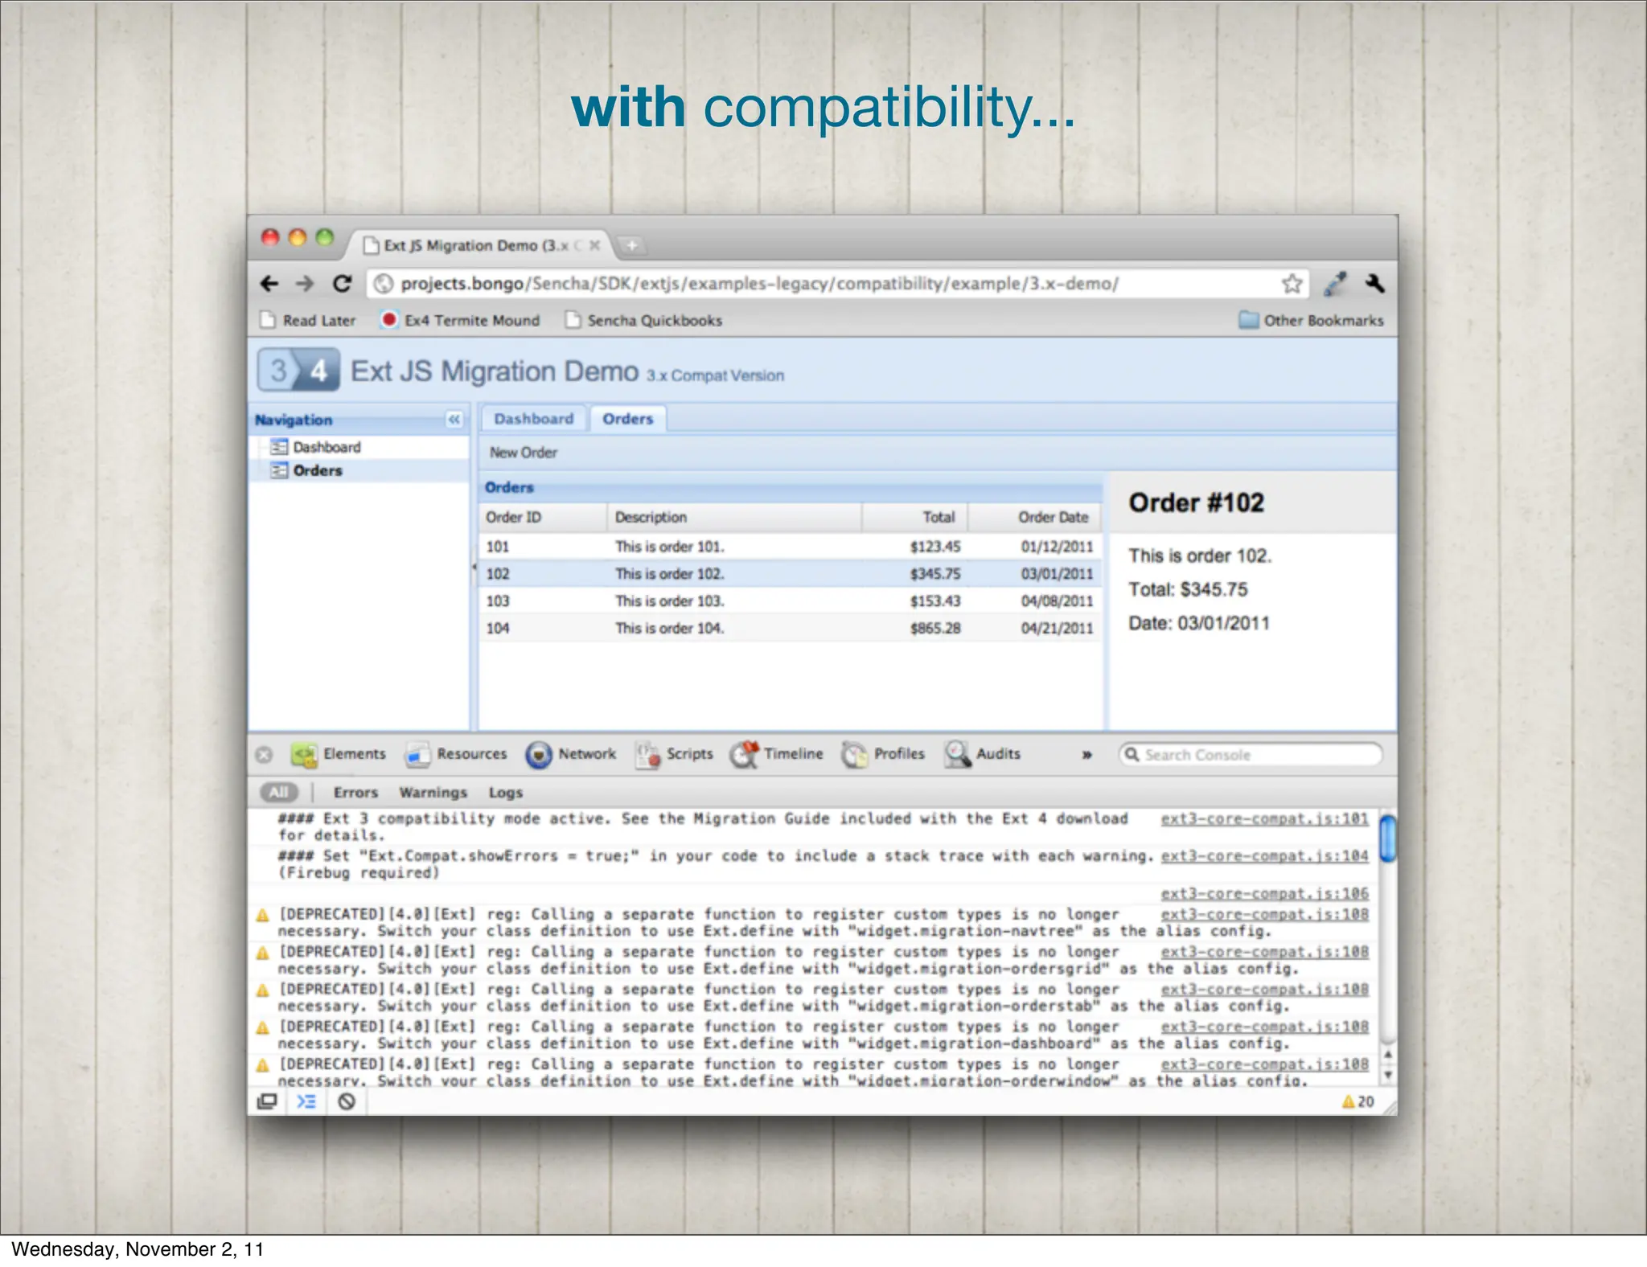
Task: Open the Ex4 Termite Mound bookmark
Action: [x=461, y=320]
